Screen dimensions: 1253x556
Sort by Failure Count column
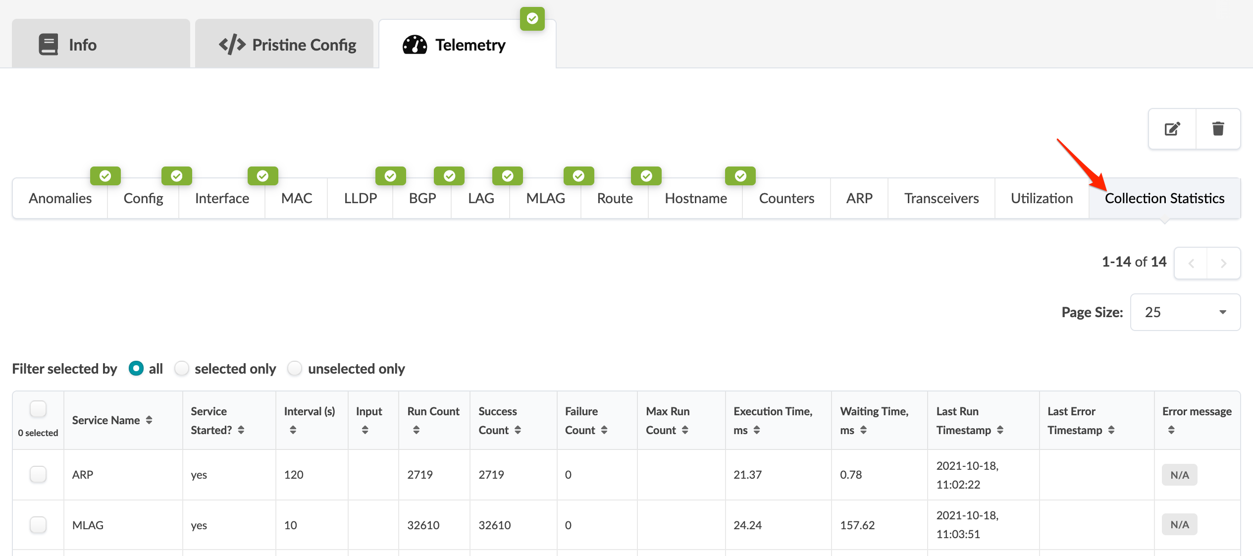(604, 430)
